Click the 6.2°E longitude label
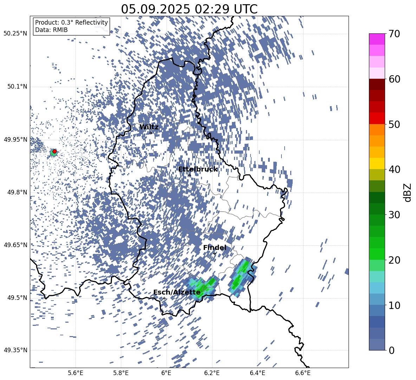The image size is (416, 380). pyautogui.click(x=212, y=373)
